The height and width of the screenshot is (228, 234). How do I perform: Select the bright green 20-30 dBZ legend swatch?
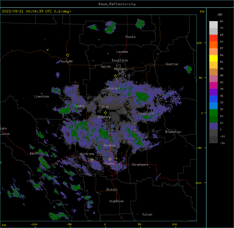pyautogui.click(x=213, y=113)
